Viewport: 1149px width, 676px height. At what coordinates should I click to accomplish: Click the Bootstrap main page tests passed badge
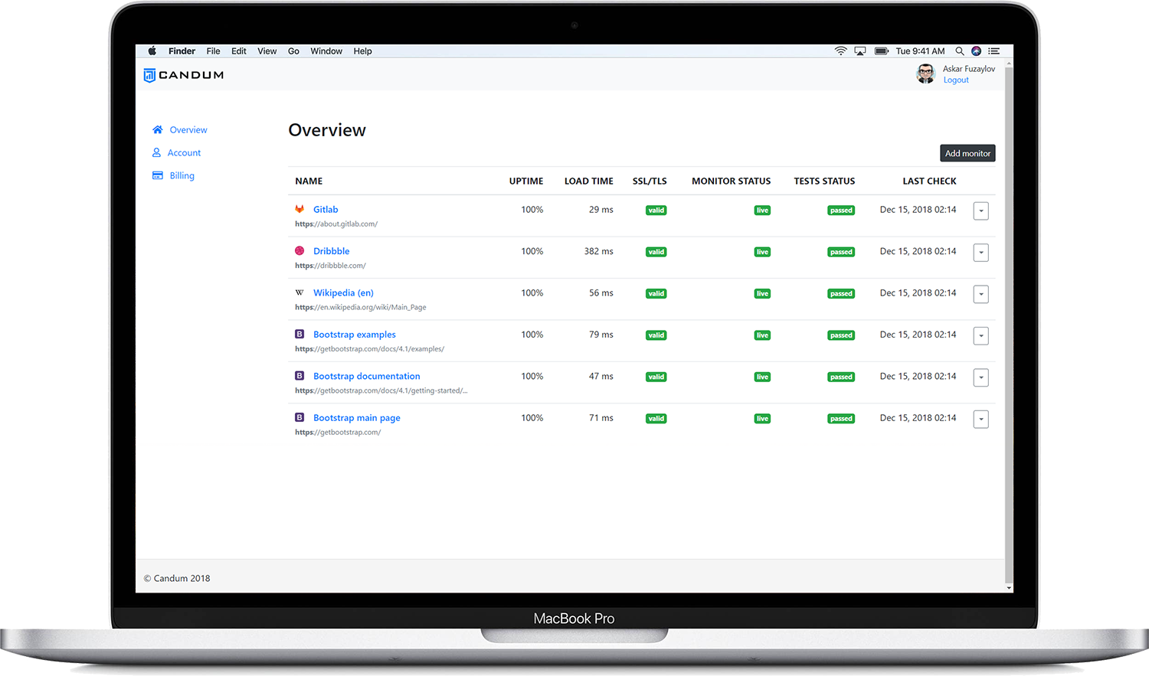coord(841,419)
